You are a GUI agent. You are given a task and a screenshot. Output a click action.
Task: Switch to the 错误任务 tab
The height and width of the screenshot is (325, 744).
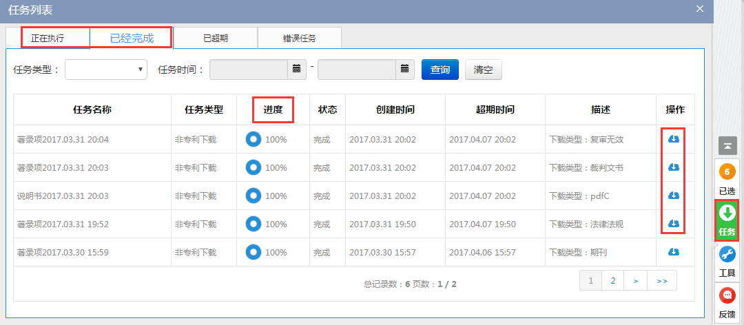300,38
